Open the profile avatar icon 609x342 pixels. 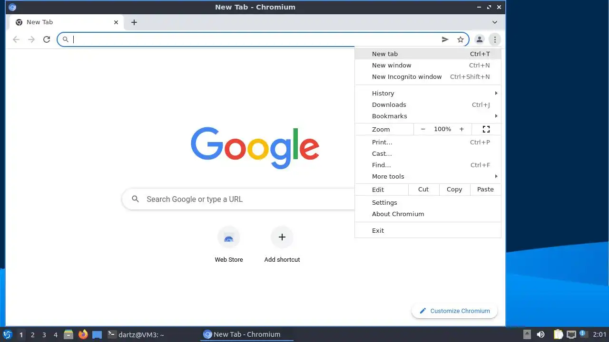click(480, 39)
